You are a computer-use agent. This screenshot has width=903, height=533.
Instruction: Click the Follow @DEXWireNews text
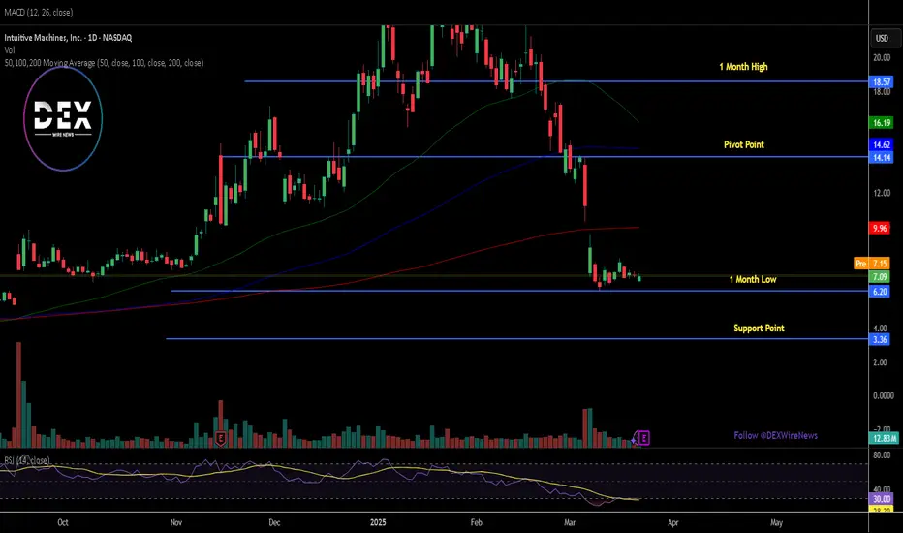pyautogui.click(x=776, y=436)
